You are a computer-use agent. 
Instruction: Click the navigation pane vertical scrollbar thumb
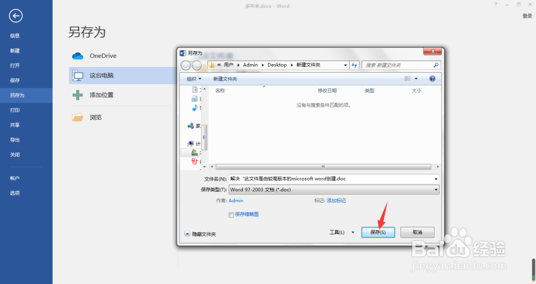[x=204, y=137]
